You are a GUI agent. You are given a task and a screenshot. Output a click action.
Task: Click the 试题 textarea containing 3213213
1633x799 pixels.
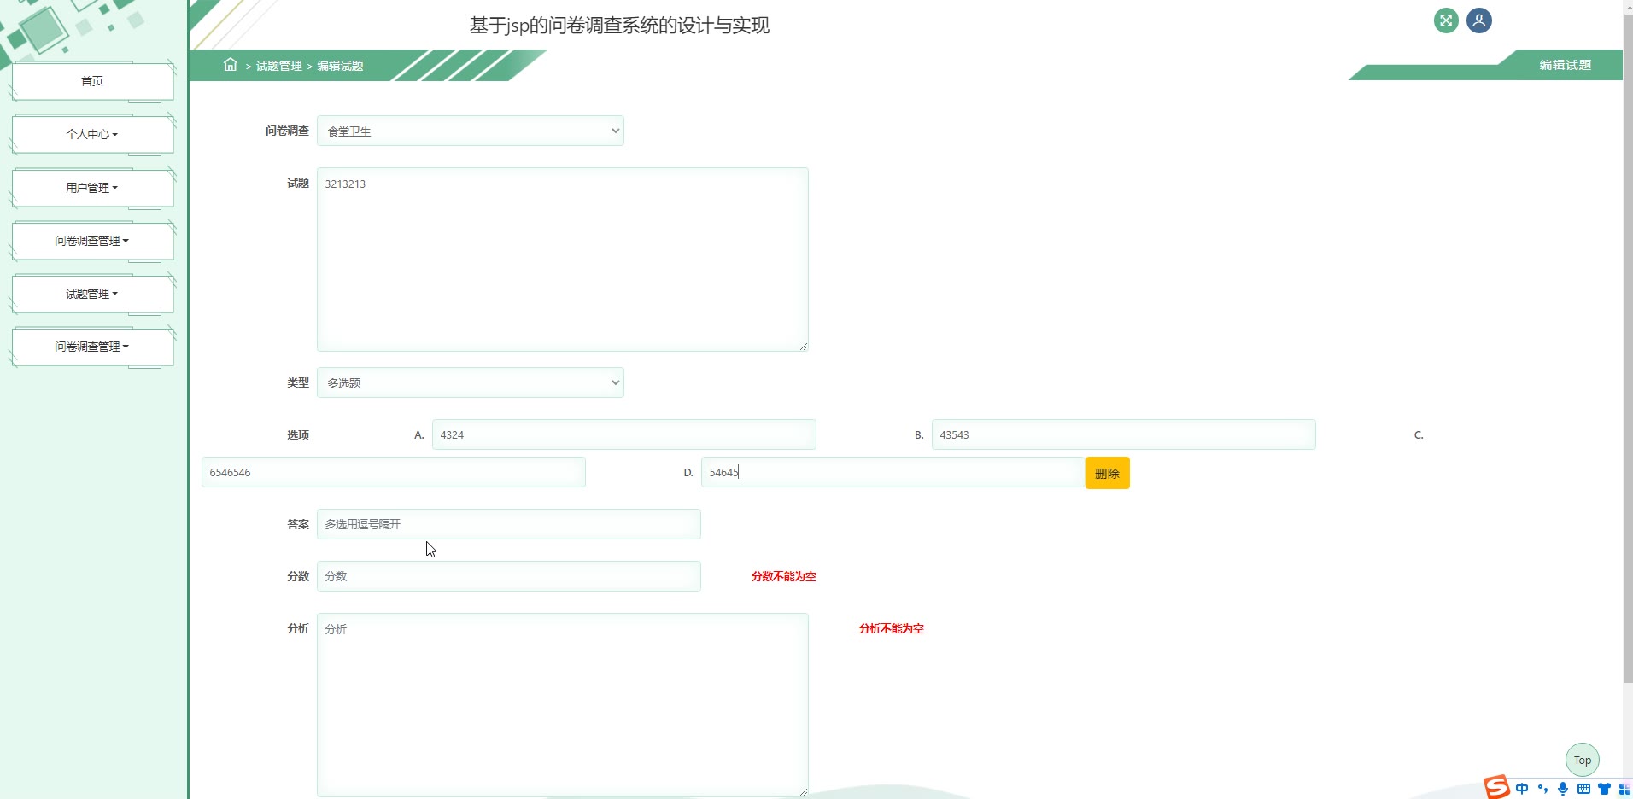(563, 260)
